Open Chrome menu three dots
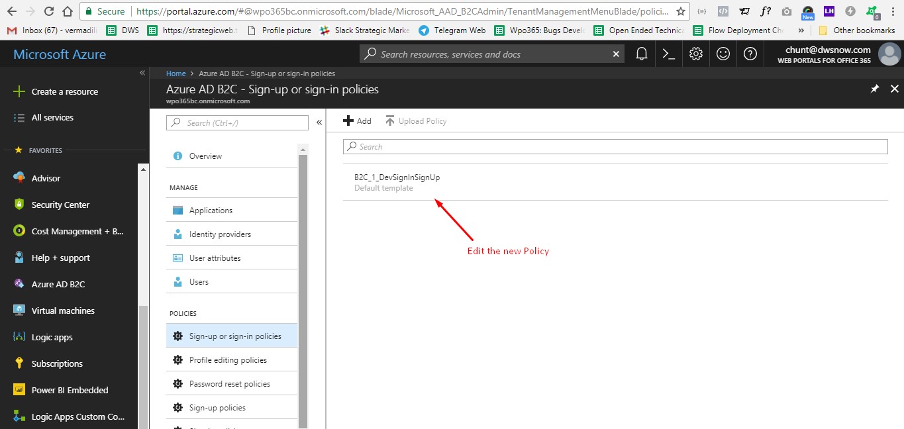Screen dimensions: 904x429 coord(894,11)
